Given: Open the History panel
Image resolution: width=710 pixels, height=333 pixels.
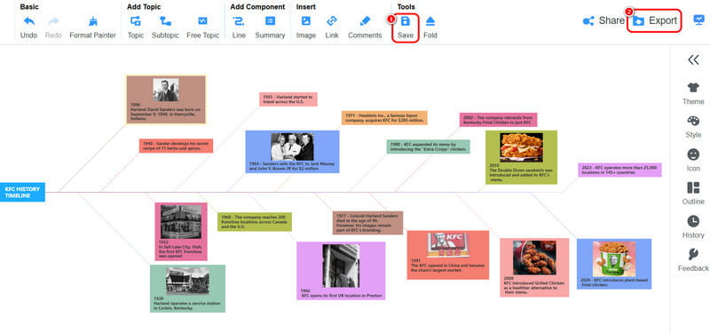Looking at the screenshot, I should click(693, 227).
